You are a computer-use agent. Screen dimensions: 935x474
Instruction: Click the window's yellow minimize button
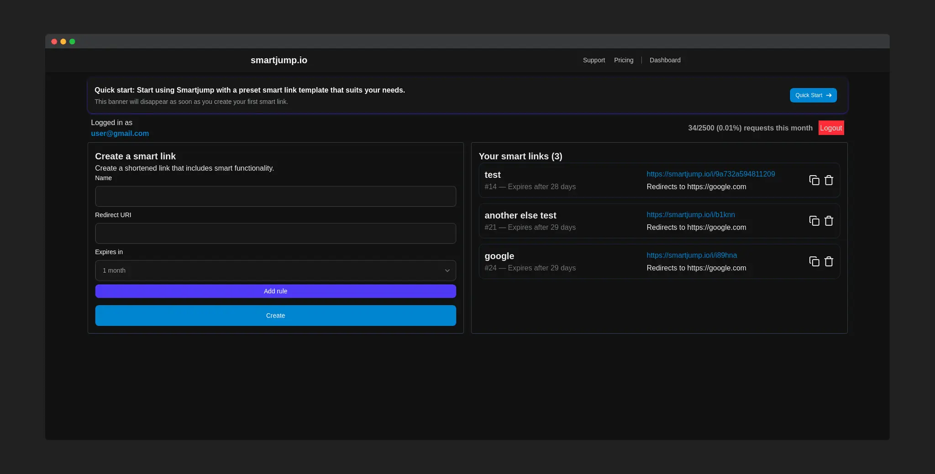pos(63,42)
